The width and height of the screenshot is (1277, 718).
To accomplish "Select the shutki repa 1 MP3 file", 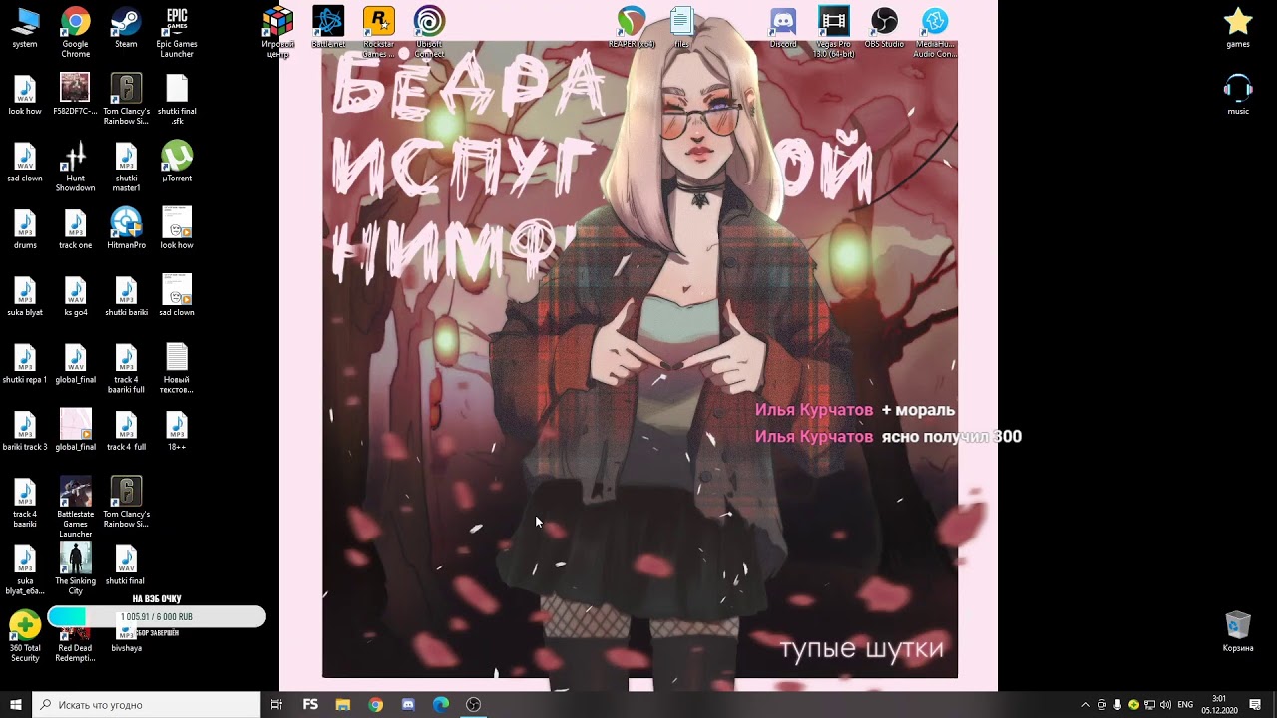I will (25, 363).
